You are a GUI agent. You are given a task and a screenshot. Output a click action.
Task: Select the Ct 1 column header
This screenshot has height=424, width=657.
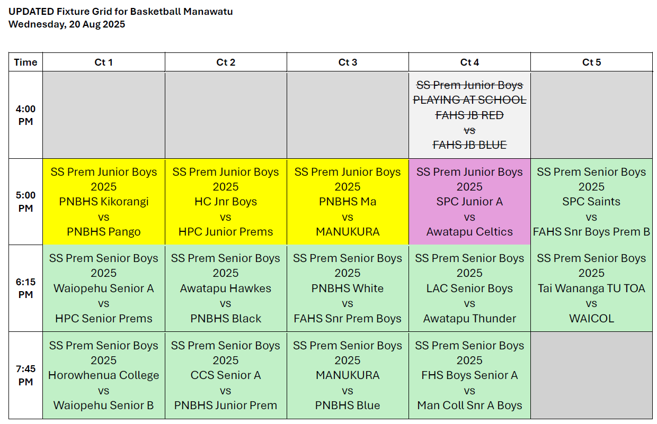104,62
